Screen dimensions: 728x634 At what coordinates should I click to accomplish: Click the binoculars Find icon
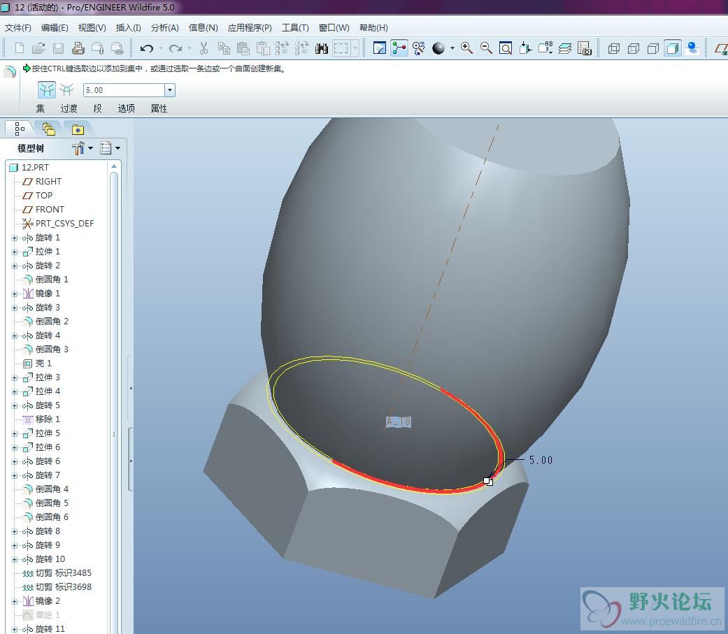[321, 48]
